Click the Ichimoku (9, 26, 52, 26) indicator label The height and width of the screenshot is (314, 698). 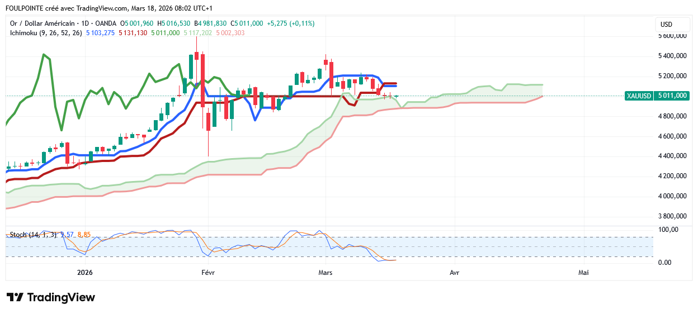(x=46, y=33)
